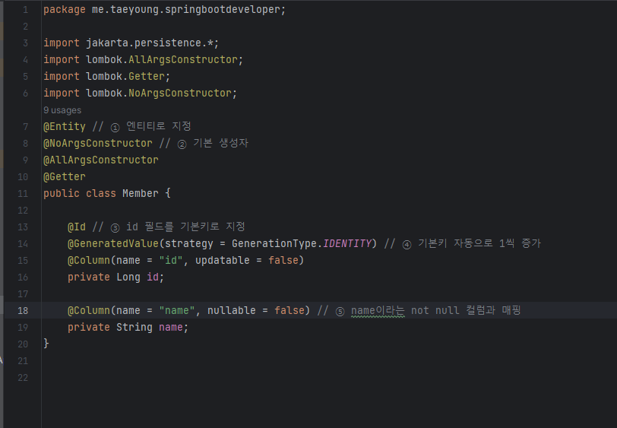Click the @GeneratedValue annotation
This screenshot has width=617, height=428.
pyautogui.click(x=113, y=244)
